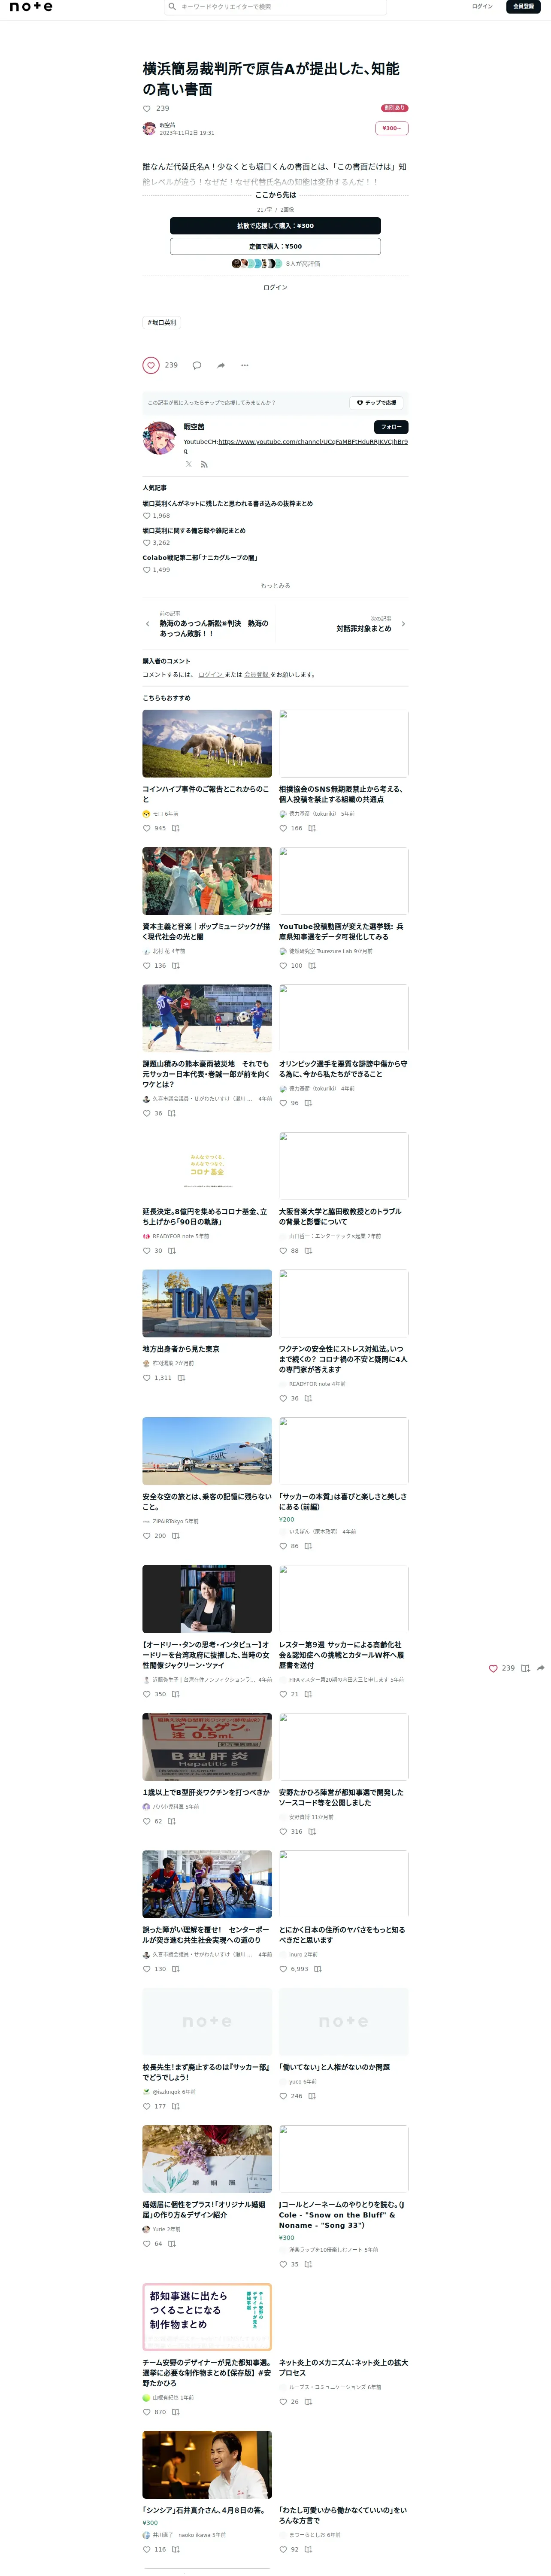Open the author avatar beside the post date

149,129
